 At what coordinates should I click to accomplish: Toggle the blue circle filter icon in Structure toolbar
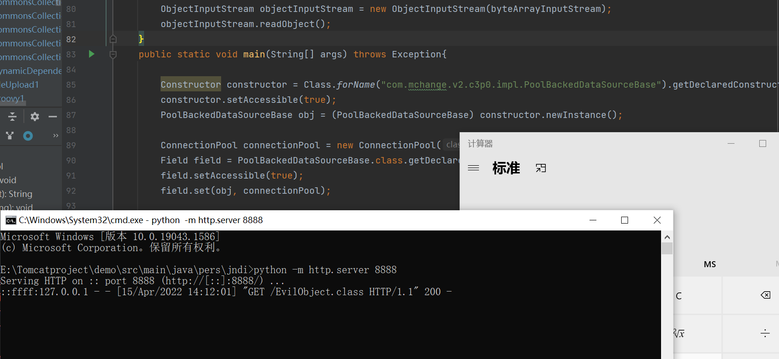coord(28,135)
